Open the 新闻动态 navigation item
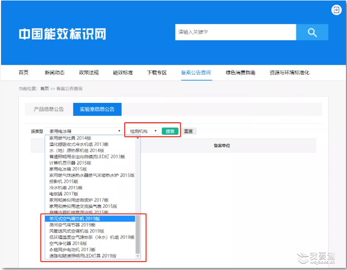This screenshot has height=270, width=347. tap(55, 73)
